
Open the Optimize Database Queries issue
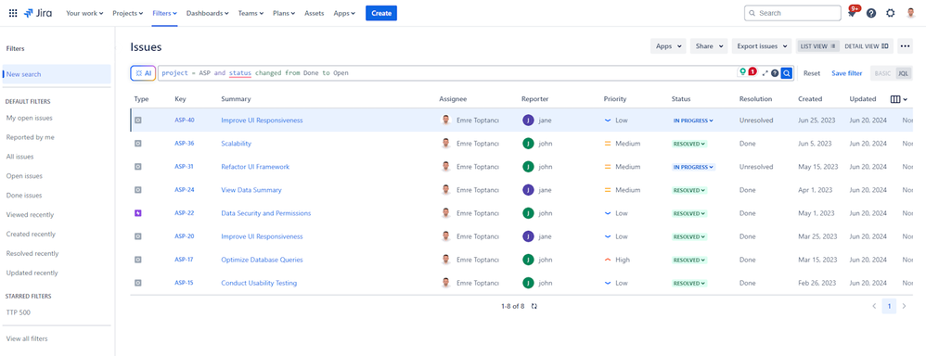[262, 260]
